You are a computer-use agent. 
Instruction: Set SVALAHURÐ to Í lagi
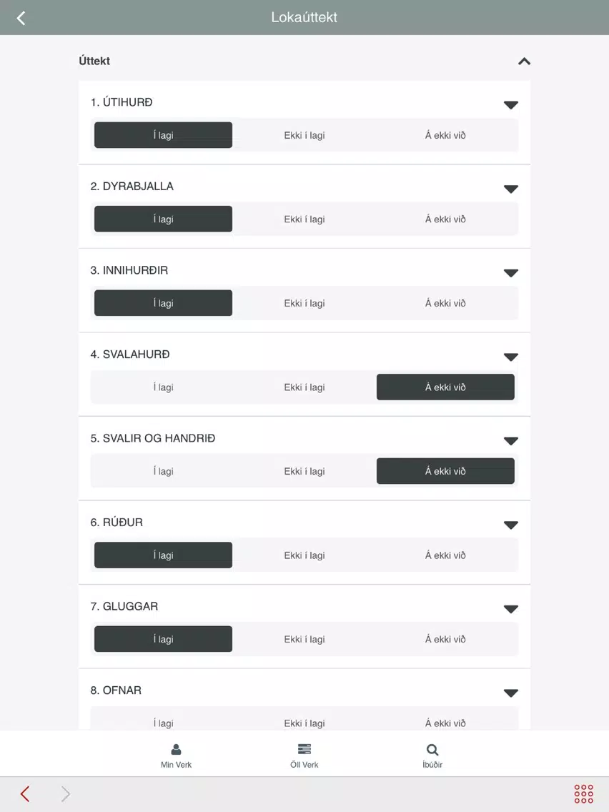pyautogui.click(x=163, y=387)
